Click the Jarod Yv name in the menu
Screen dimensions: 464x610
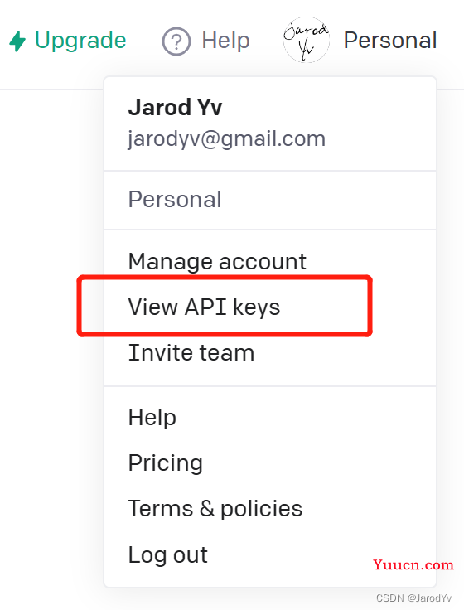(x=176, y=108)
